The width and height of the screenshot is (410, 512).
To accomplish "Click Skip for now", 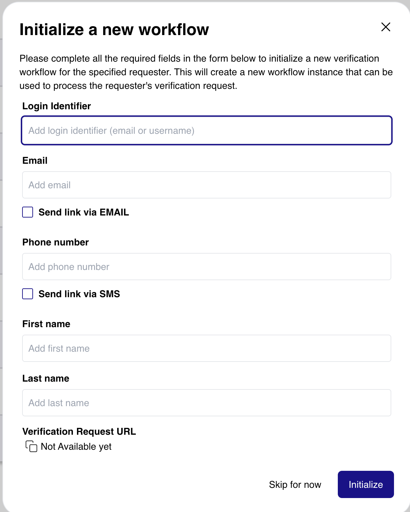I will [x=295, y=484].
